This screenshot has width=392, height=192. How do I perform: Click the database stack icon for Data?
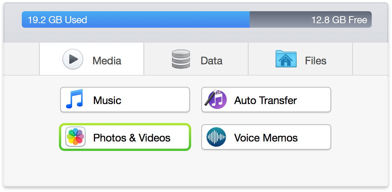[x=181, y=60]
